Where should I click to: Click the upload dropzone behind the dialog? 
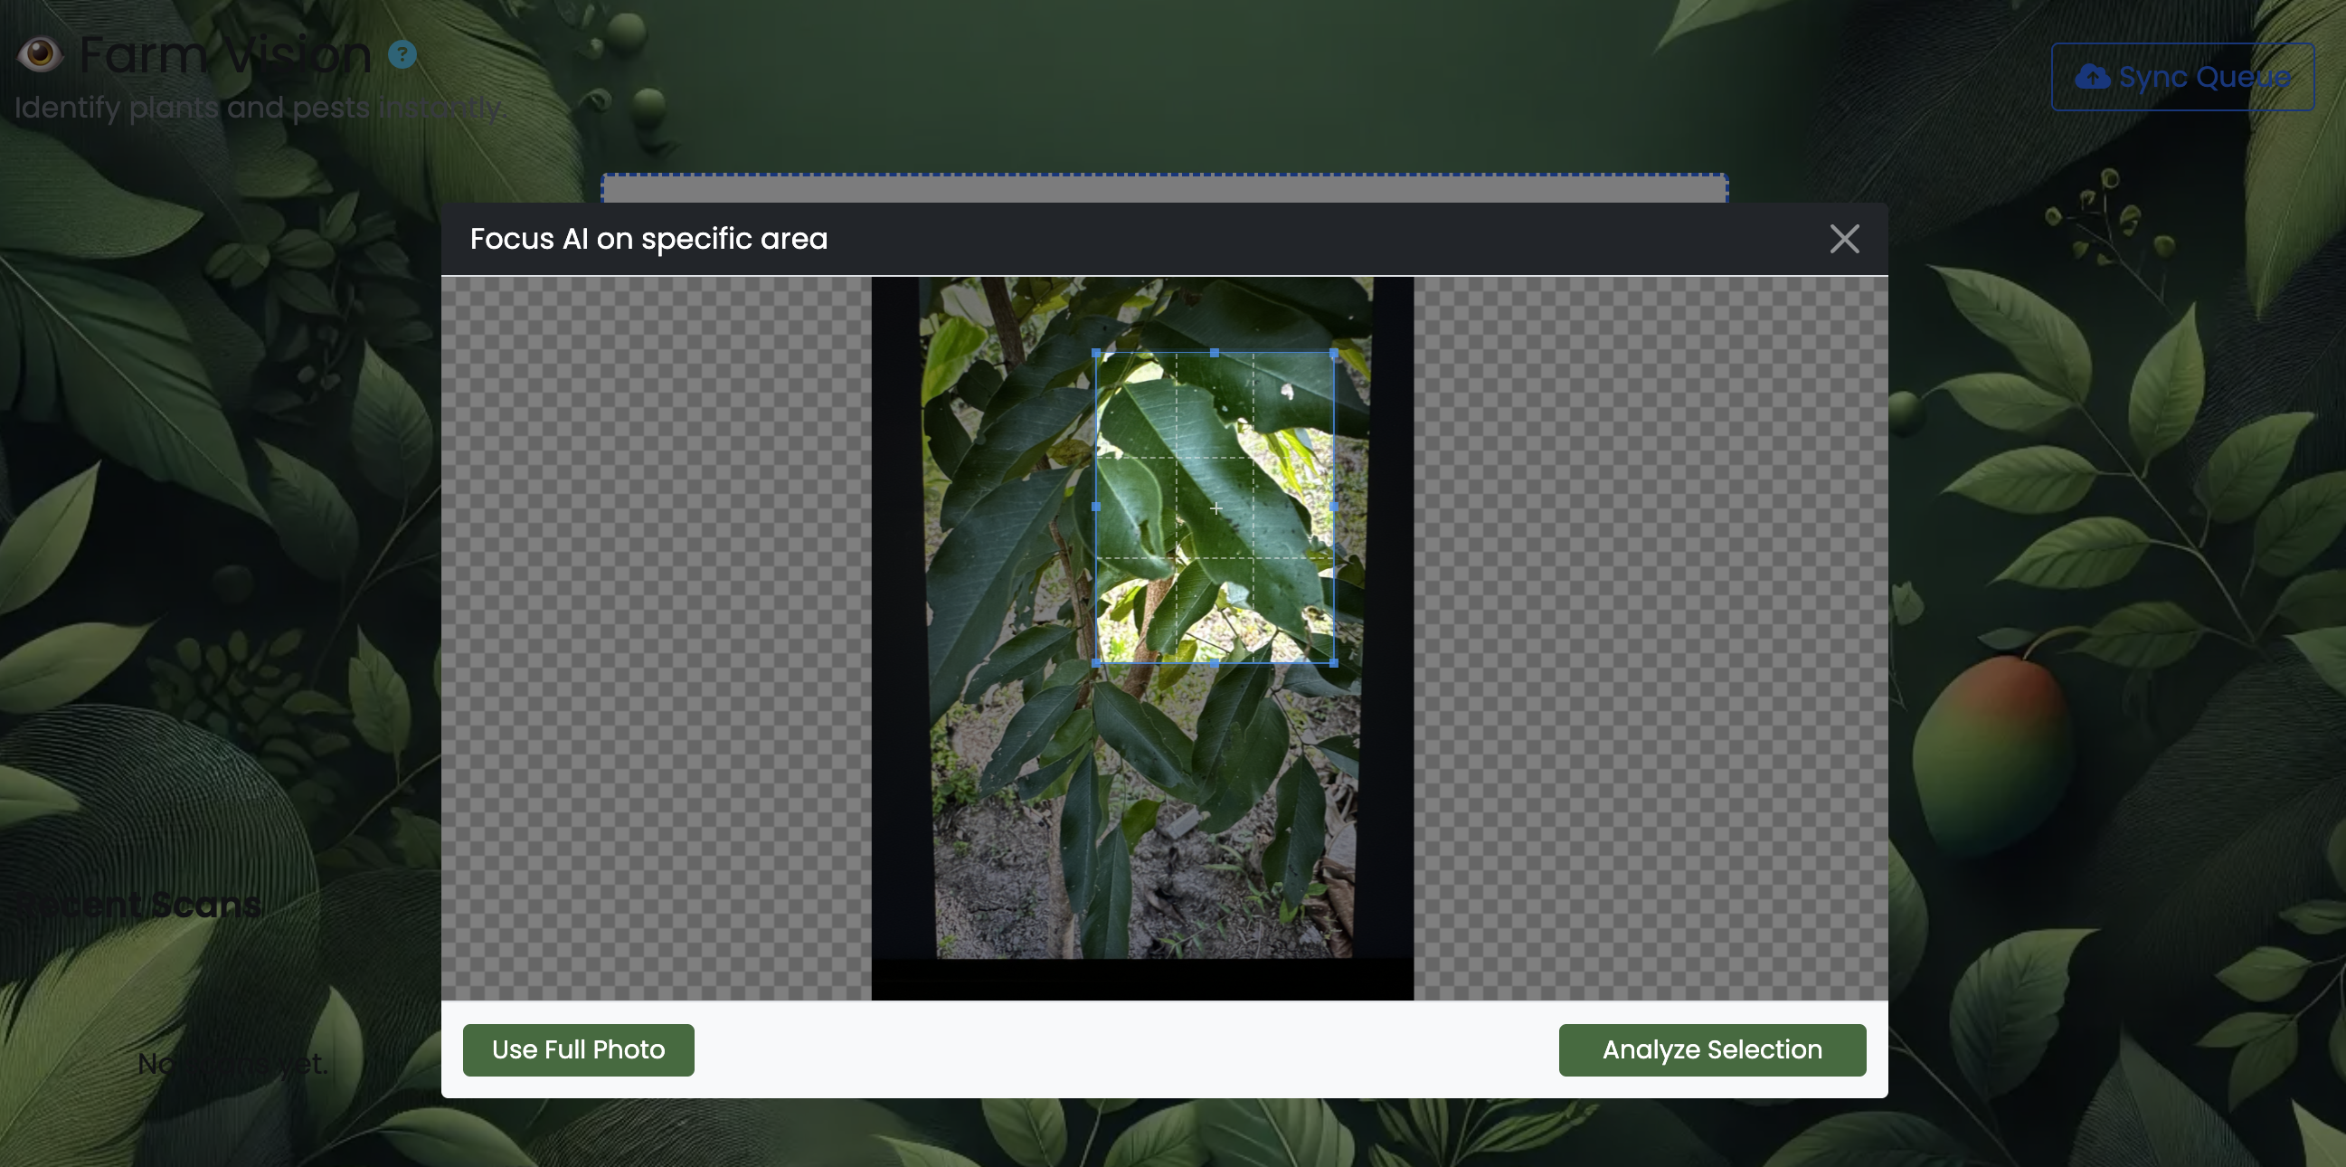tap(1163, 188)
